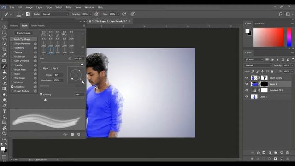This screenshot has width=295, height=166.
Task: Click the Search icon in options bar
Action: point(280,14)
